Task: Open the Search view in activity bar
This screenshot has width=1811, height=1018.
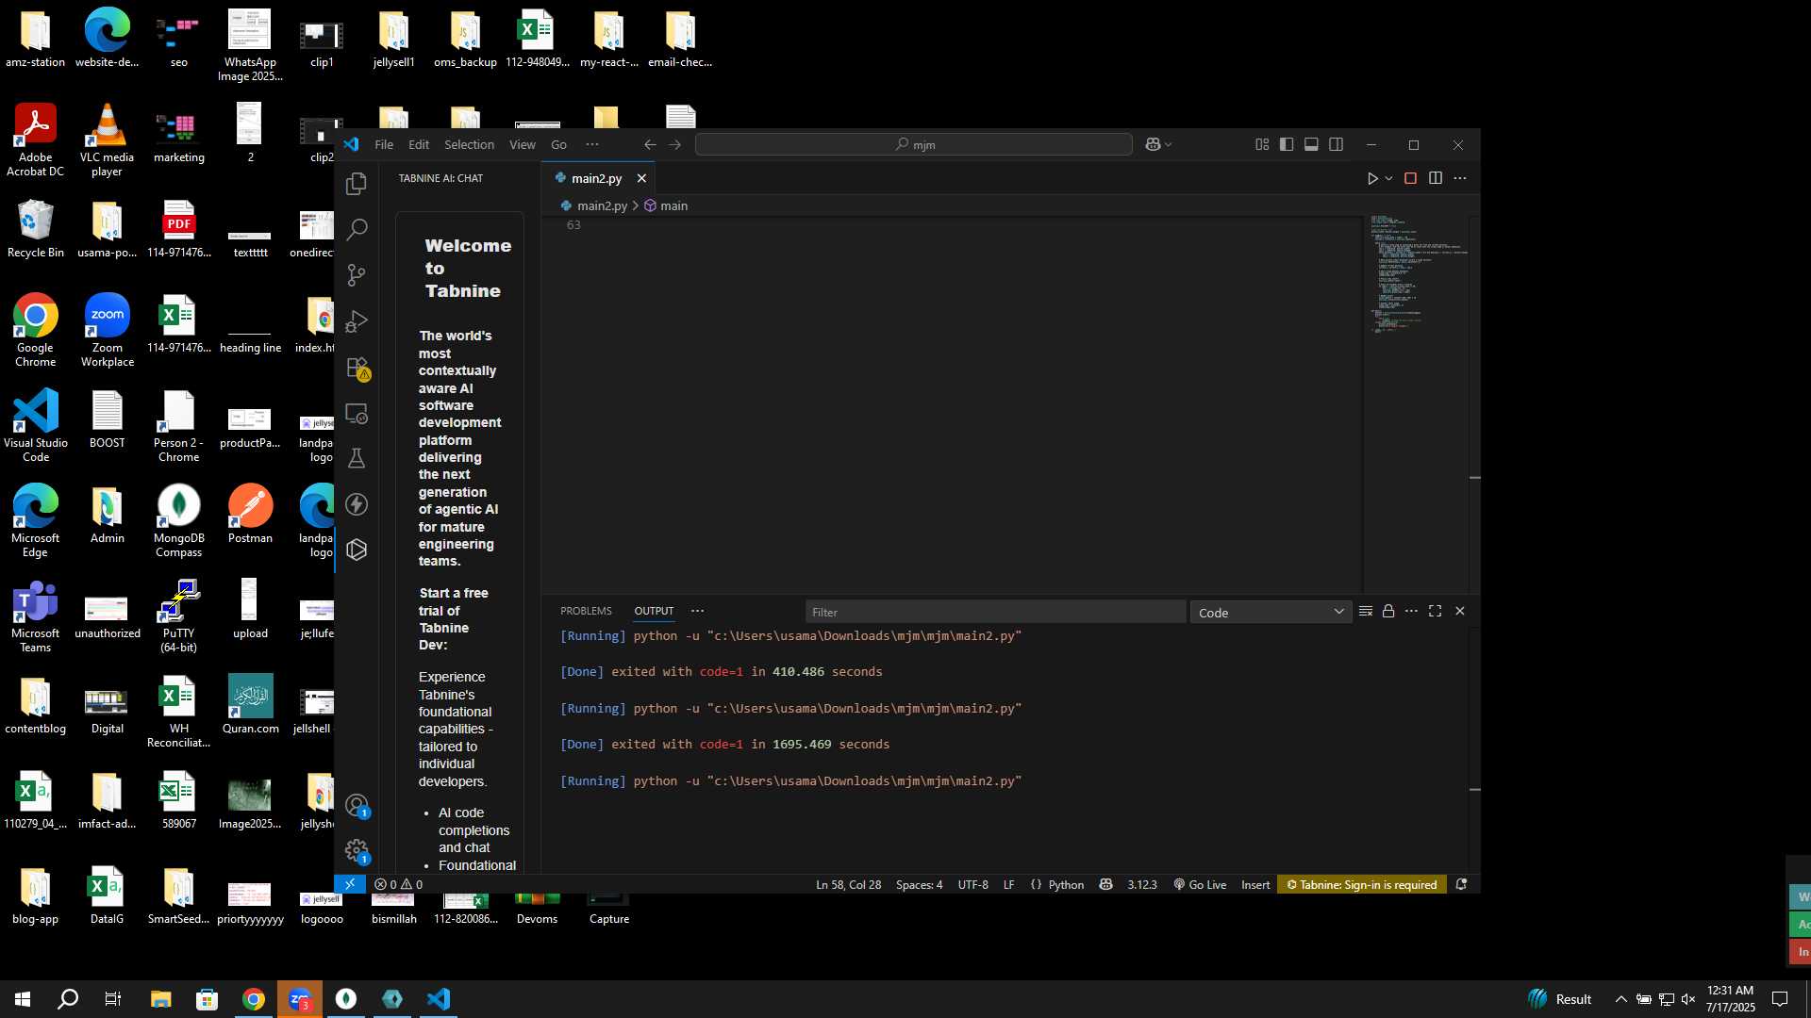Action: tap(357, 229)
